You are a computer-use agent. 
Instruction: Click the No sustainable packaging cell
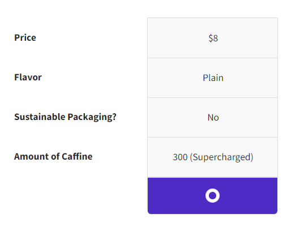(212, 117)
